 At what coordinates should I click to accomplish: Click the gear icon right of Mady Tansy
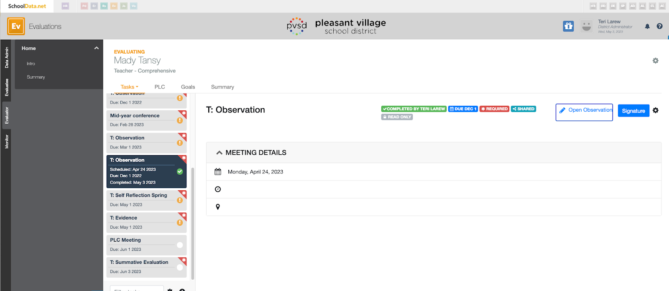click(656, 61)
